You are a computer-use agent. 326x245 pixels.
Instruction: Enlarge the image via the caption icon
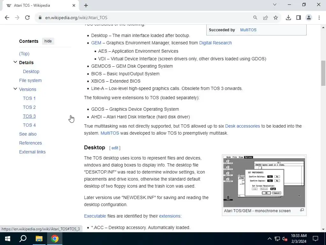[x=302, y=210]
